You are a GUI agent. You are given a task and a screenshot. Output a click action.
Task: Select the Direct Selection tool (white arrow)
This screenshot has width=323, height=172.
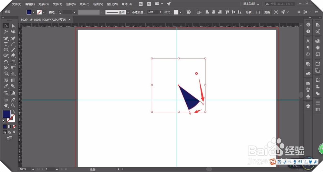pyautogui.click(x=13, y=26)
